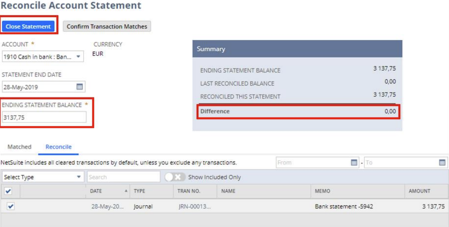
Task: Sort by the Memo column header
Action: coord(322,191)
